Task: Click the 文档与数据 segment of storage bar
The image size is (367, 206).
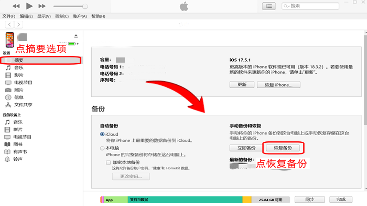Action: (x=185, y=200)
